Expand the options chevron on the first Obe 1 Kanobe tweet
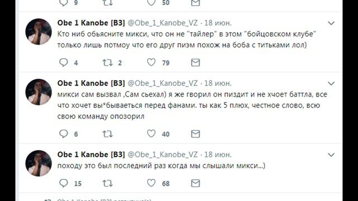Image resolution: width=358 pixels, height=201 pixels. coord(331,23)
